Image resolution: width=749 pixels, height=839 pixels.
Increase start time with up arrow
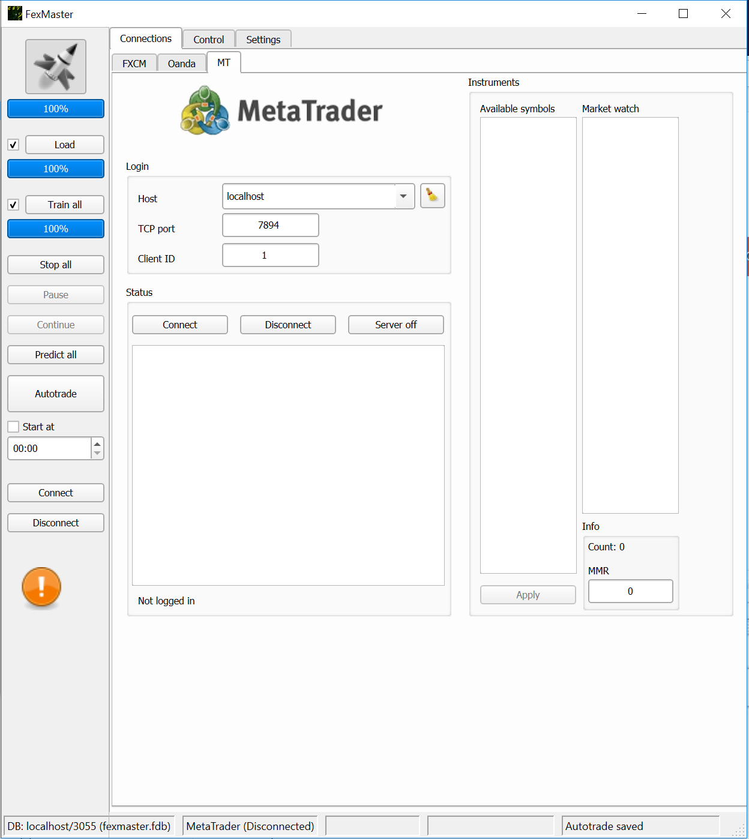[97, 444]
